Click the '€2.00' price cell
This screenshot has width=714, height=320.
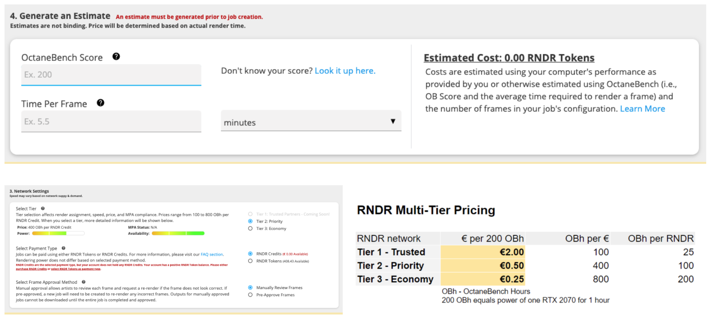[x=483, y=252]
